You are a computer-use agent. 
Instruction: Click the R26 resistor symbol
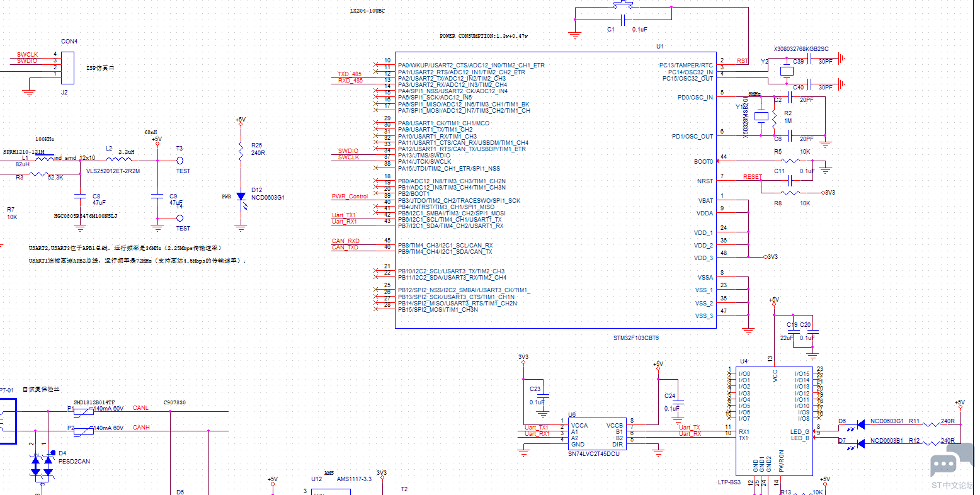(x=240, y=151)
